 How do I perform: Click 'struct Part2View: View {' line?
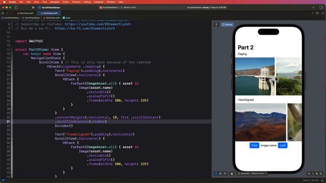[39, 50]
